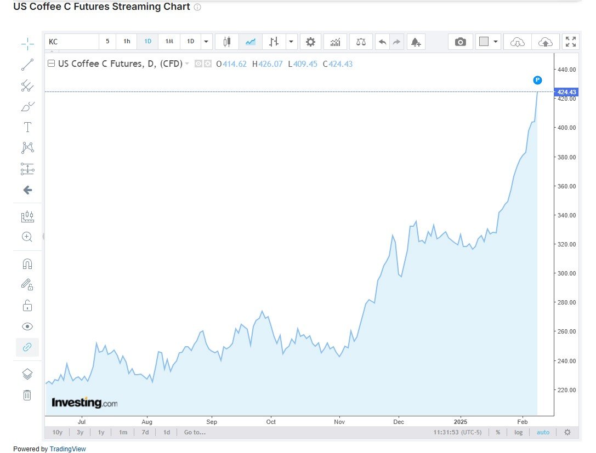Screen dimensions: 596x453
Task: Open the time interval dropdown arrow
Action: [206, 42]
